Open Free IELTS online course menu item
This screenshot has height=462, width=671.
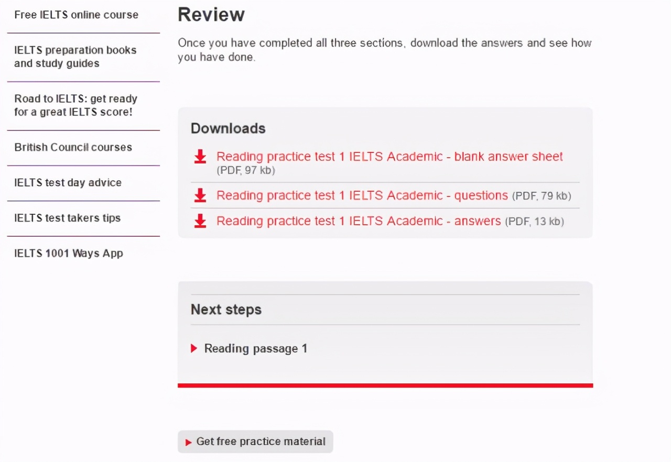point(77,15)
